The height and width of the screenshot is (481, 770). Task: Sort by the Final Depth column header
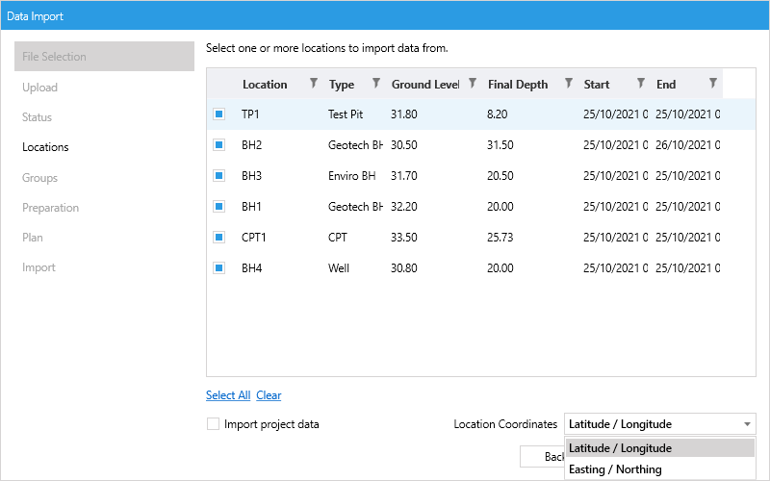517,85
